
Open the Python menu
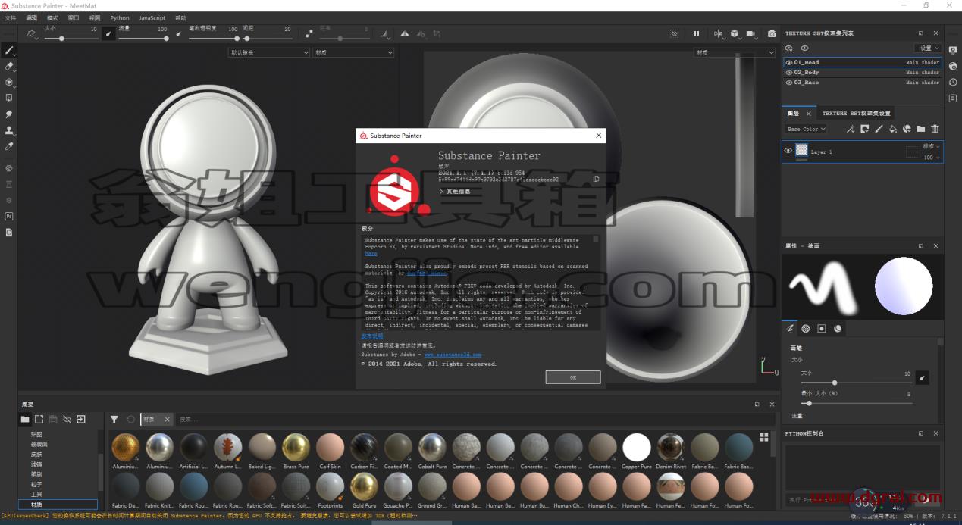(120, 17)
